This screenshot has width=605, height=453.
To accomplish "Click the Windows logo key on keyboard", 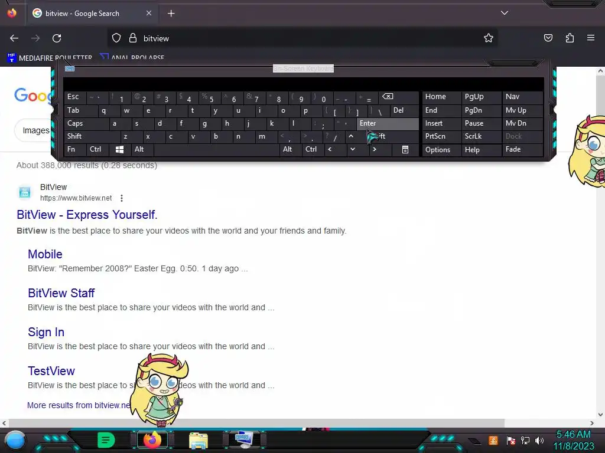I will click(x=119, y=149).
